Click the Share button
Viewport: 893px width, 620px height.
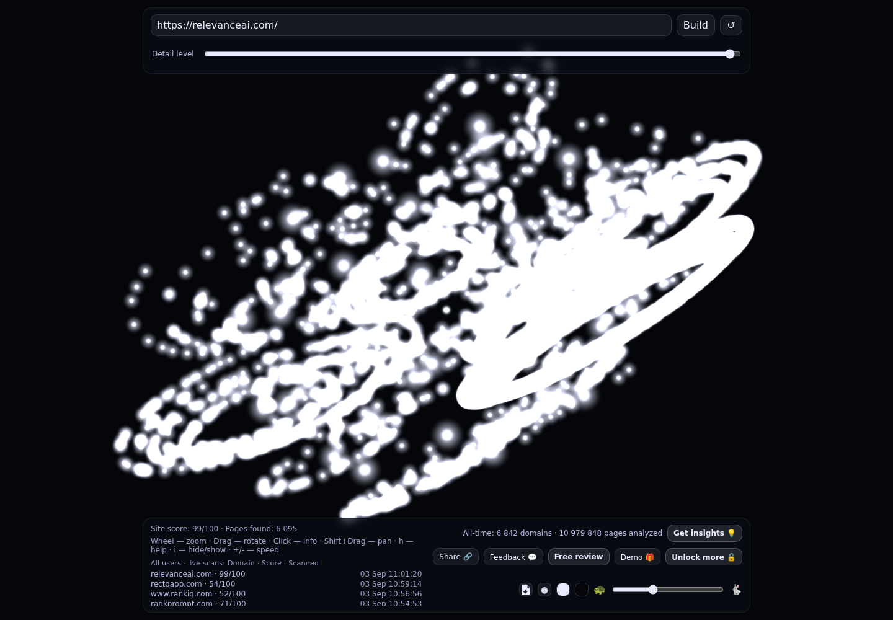[456, 557]
